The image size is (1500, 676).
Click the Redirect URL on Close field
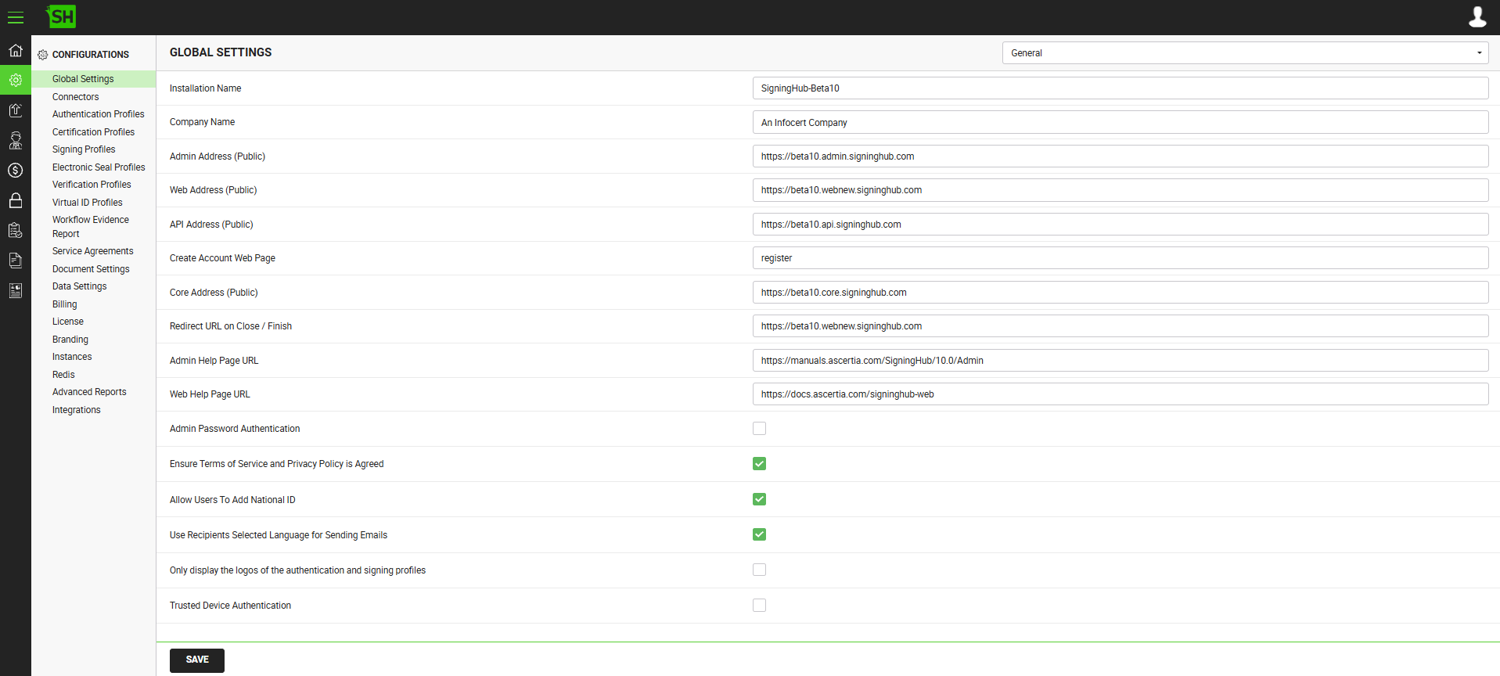(x=1121, y=326)
